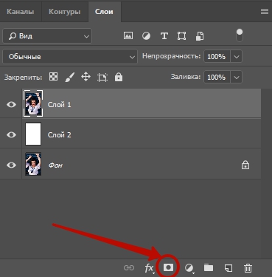Screen dimensions: 272x277
Task: Click the link layers chain icon
Action: tap(129, 267)
